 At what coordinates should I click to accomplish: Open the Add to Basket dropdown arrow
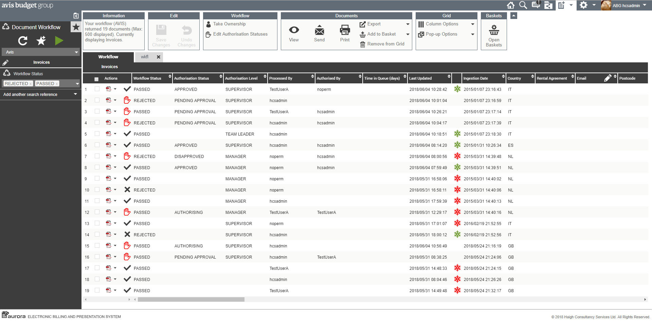click(x=408, y=34)
